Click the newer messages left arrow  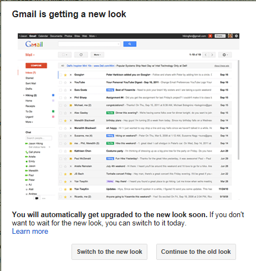pyautogui.click(x=206, y=55)
